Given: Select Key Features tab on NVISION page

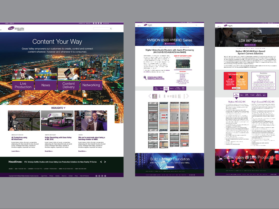Looking at the screenshot, I should tap(156, 88).
